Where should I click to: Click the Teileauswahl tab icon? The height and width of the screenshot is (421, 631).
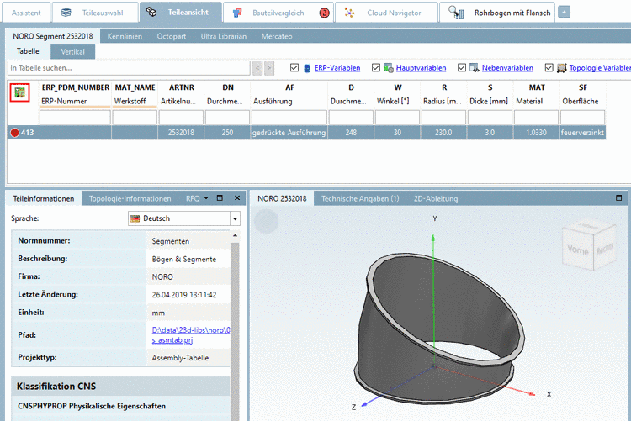[x=66, y=13]
